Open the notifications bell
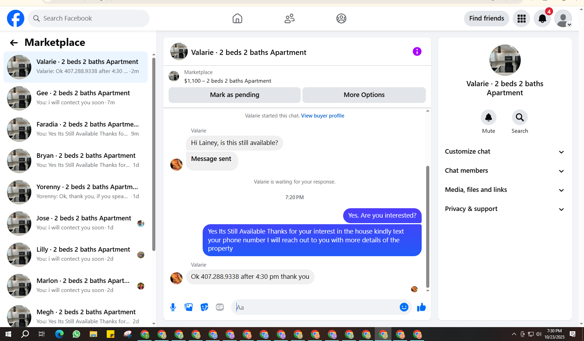The image size is (584, 341). 542,18
